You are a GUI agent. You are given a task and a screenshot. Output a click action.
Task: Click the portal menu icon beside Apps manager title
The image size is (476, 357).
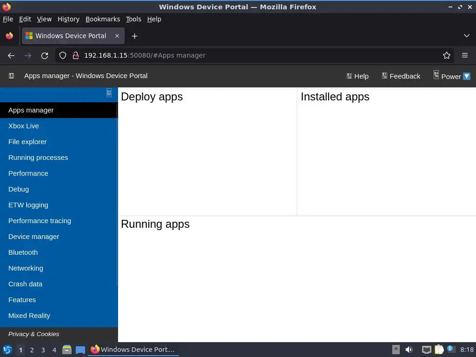click(12, 76)
